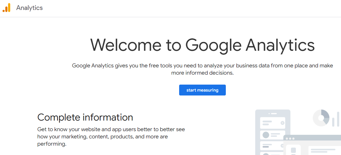341x155 pixels.
Task: Click the third card in the phone illustration
Action: 272,146
